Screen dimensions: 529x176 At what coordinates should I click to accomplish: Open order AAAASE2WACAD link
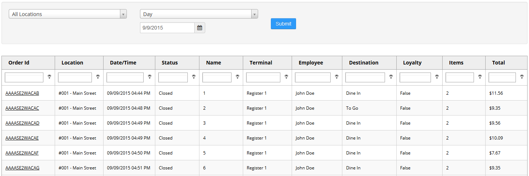[22, 123]
